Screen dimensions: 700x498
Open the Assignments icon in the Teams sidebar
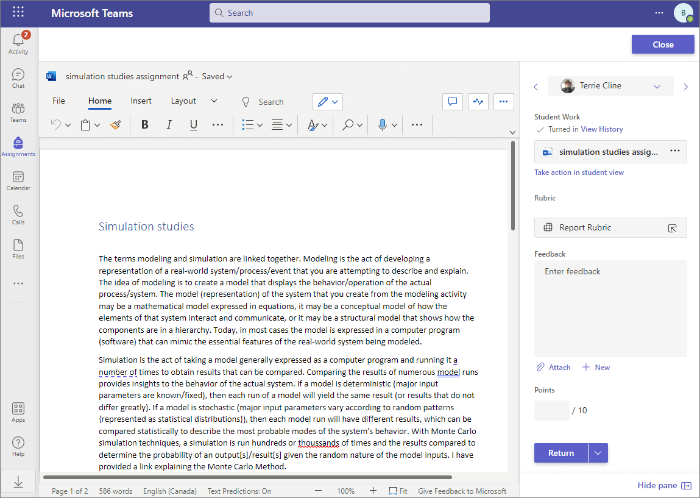click(x=18, y=146)
